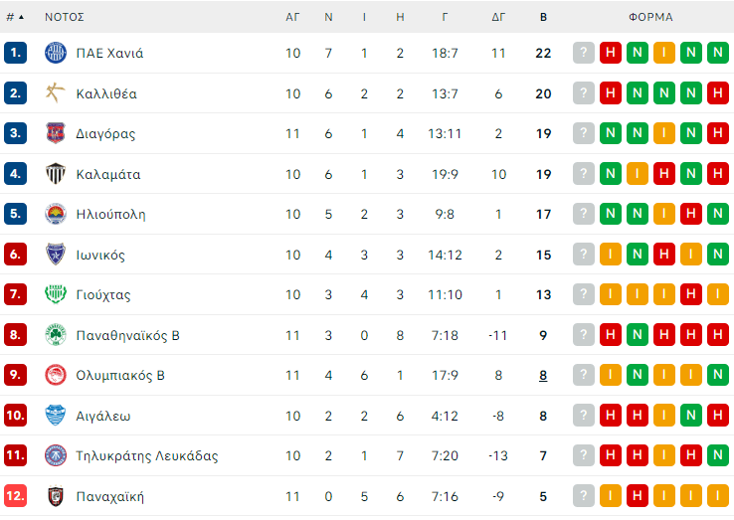
Task: Click the Ιωνικός team crest
Action: (x=56, y=255)
